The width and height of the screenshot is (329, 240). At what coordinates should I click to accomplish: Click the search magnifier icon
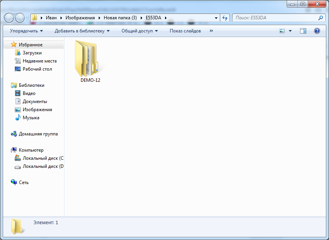click(321, 18)
